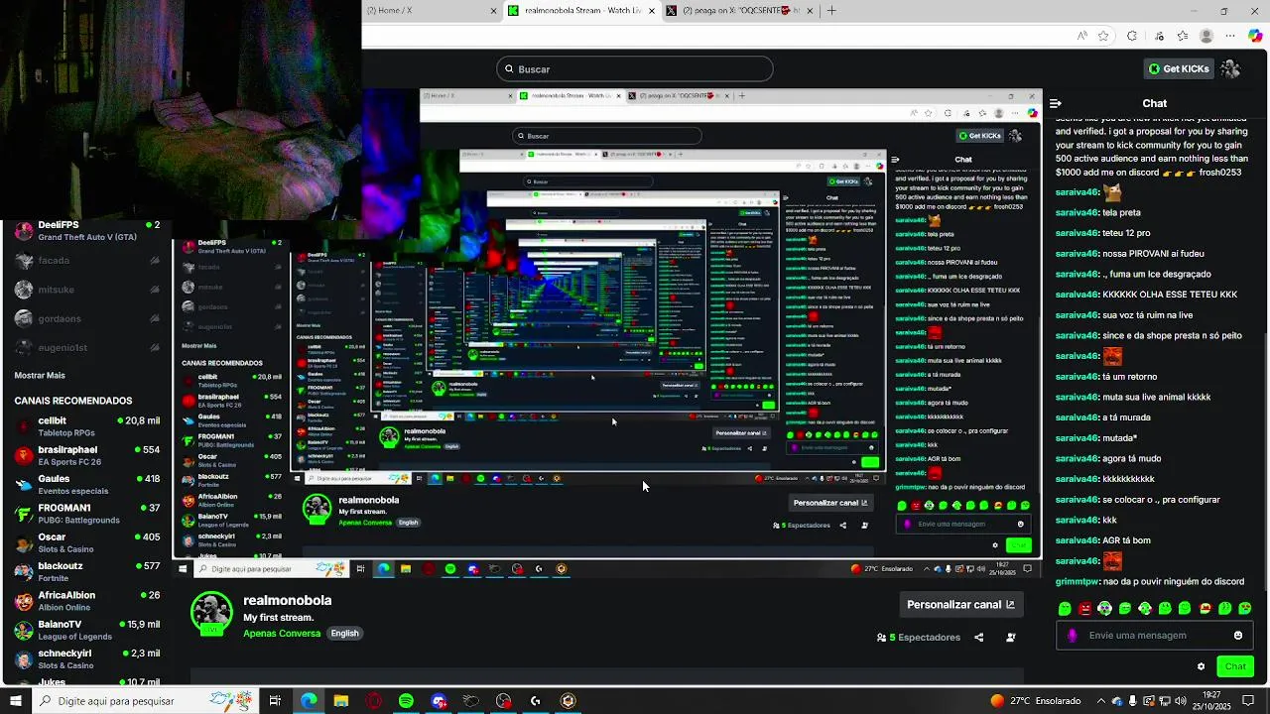
Task: Click the Apenas Conversa category link
Action: pos(282,634)
